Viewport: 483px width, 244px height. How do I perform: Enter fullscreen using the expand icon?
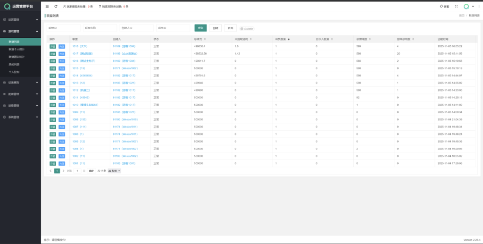click(x=456, y=6)
